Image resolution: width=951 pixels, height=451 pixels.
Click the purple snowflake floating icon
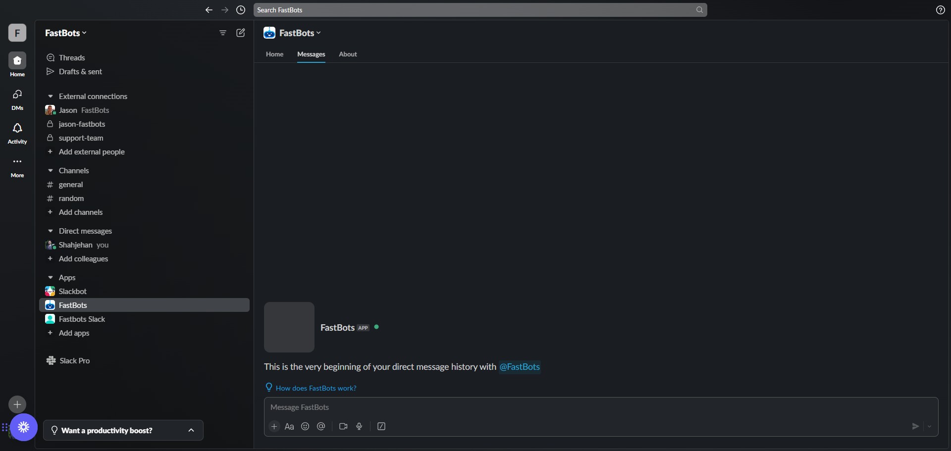(x=24, y=427)
